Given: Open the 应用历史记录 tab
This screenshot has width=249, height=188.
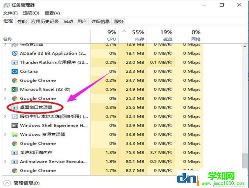Looking at the screenshot, I should [45, 21].
